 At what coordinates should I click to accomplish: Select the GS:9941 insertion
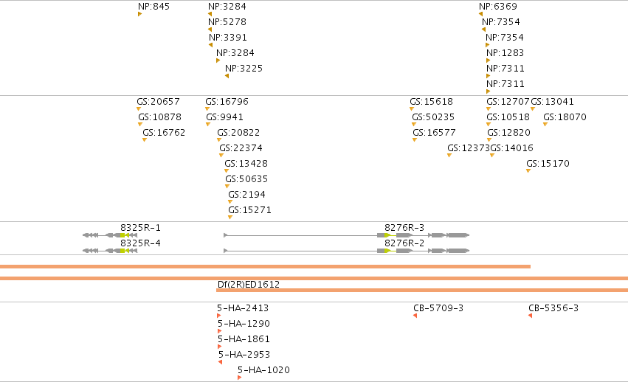[224, 117]
